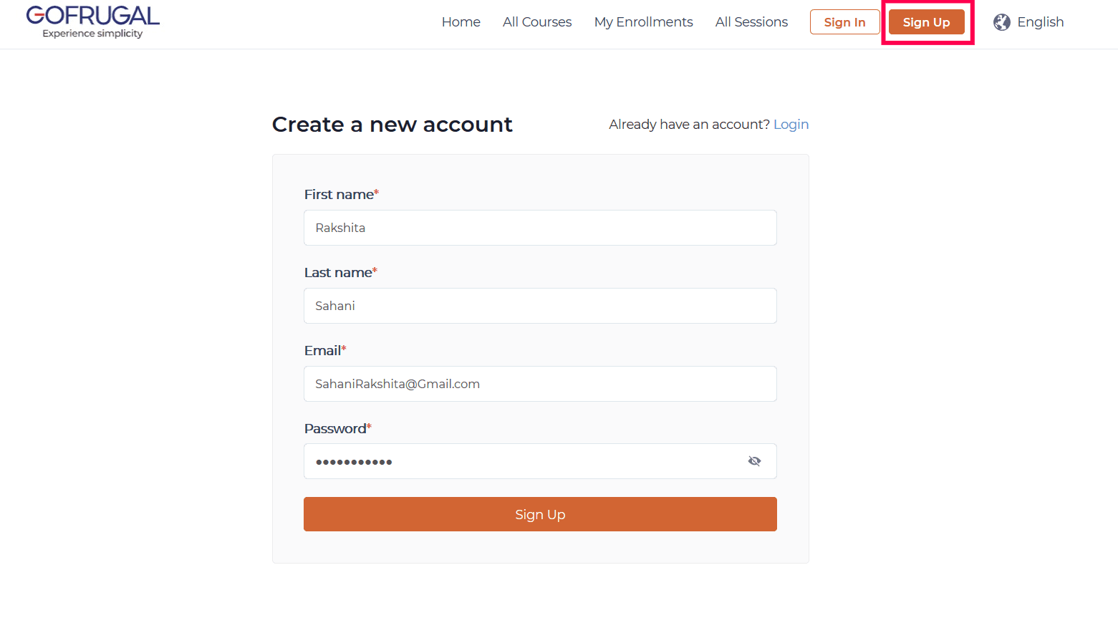Click the "Last name" field label
The width and height of the screenshot is (1118, 623).
coord(338,273)
